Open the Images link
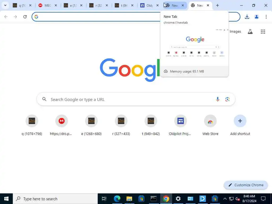Image resolution: width=272 pixels, height=204 pixels. (x=235, y=32)
